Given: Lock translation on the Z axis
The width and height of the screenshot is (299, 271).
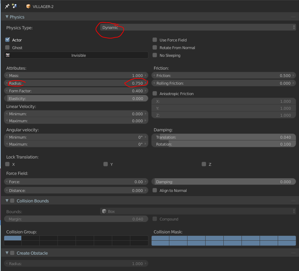Looking at the screenshot, I should point(204,164).
